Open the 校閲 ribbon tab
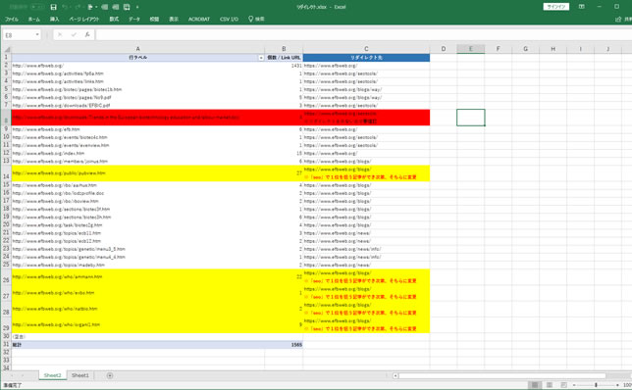632x390 pixels. [154, 19]
